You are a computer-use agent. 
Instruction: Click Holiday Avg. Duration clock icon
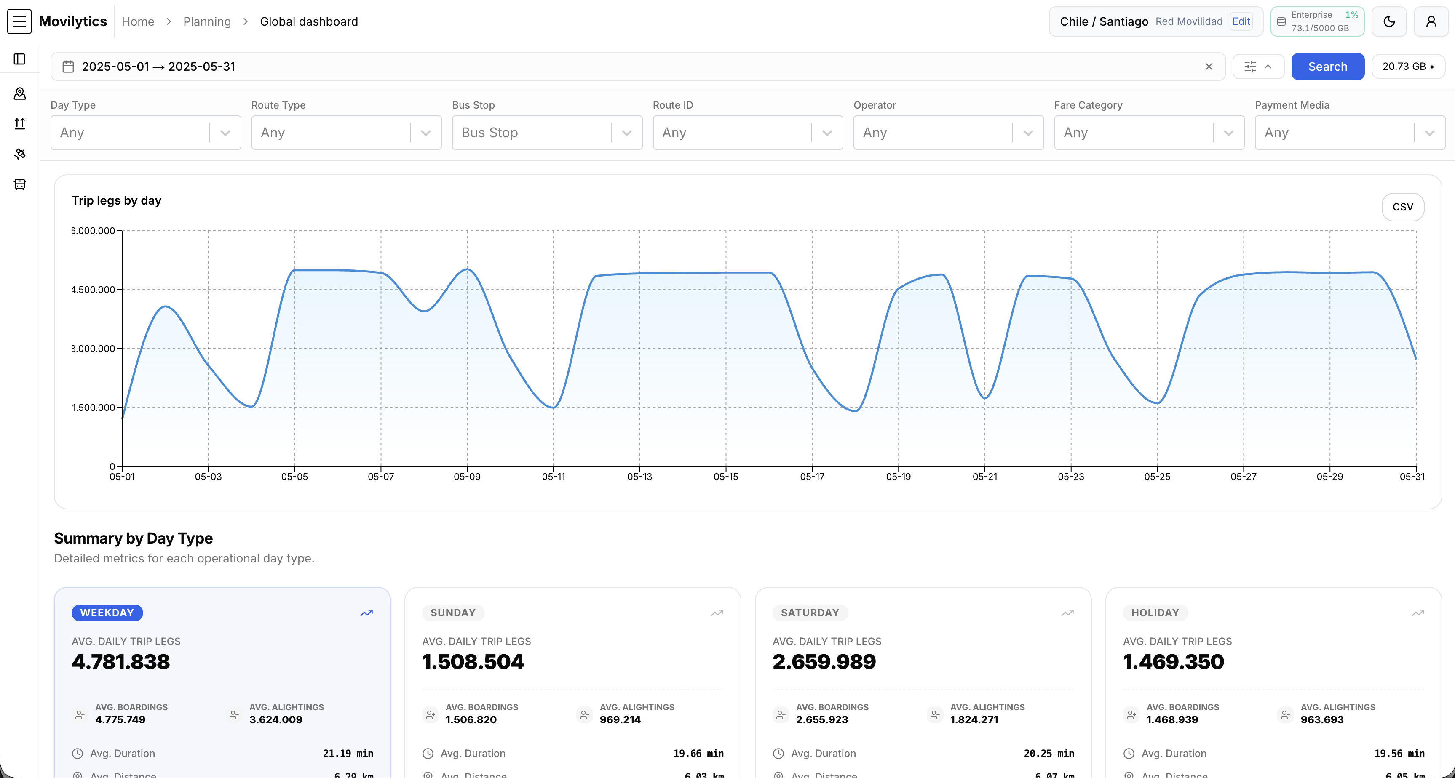(x=1129, y=754)
